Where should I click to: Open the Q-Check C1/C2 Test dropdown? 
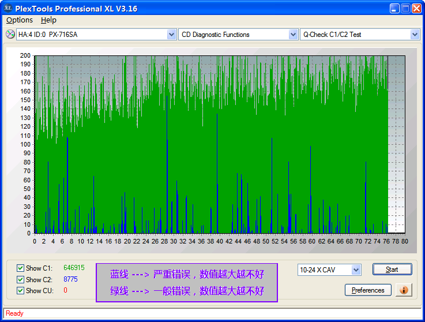tap(415, 35)
